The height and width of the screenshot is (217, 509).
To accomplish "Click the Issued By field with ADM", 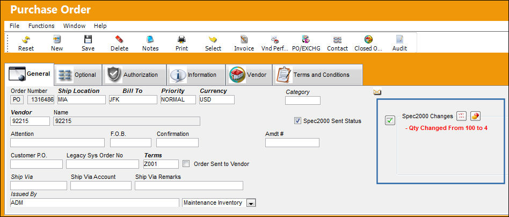I will click(x=94, y=202).
